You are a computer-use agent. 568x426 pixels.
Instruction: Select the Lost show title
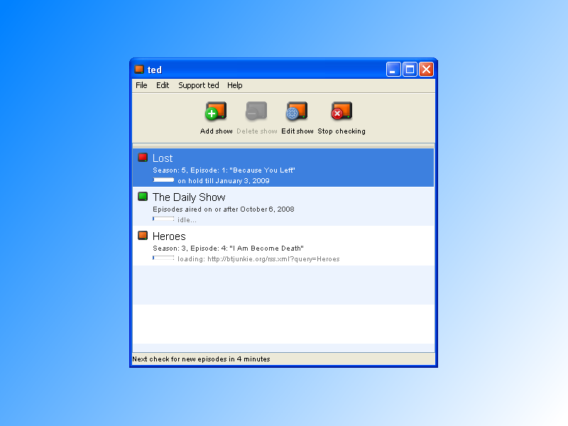click(163, 158)
